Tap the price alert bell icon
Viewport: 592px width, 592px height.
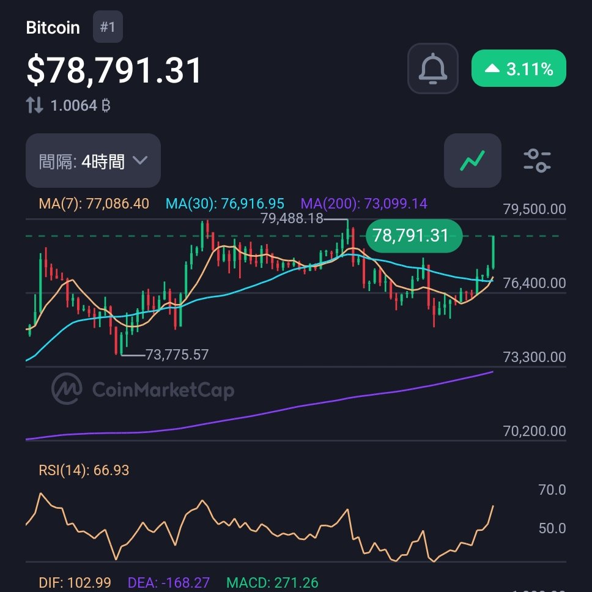click(432, 68)
